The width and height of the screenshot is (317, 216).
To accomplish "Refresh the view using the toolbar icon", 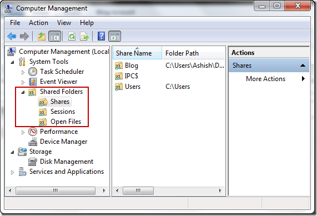I will [72, 37].
